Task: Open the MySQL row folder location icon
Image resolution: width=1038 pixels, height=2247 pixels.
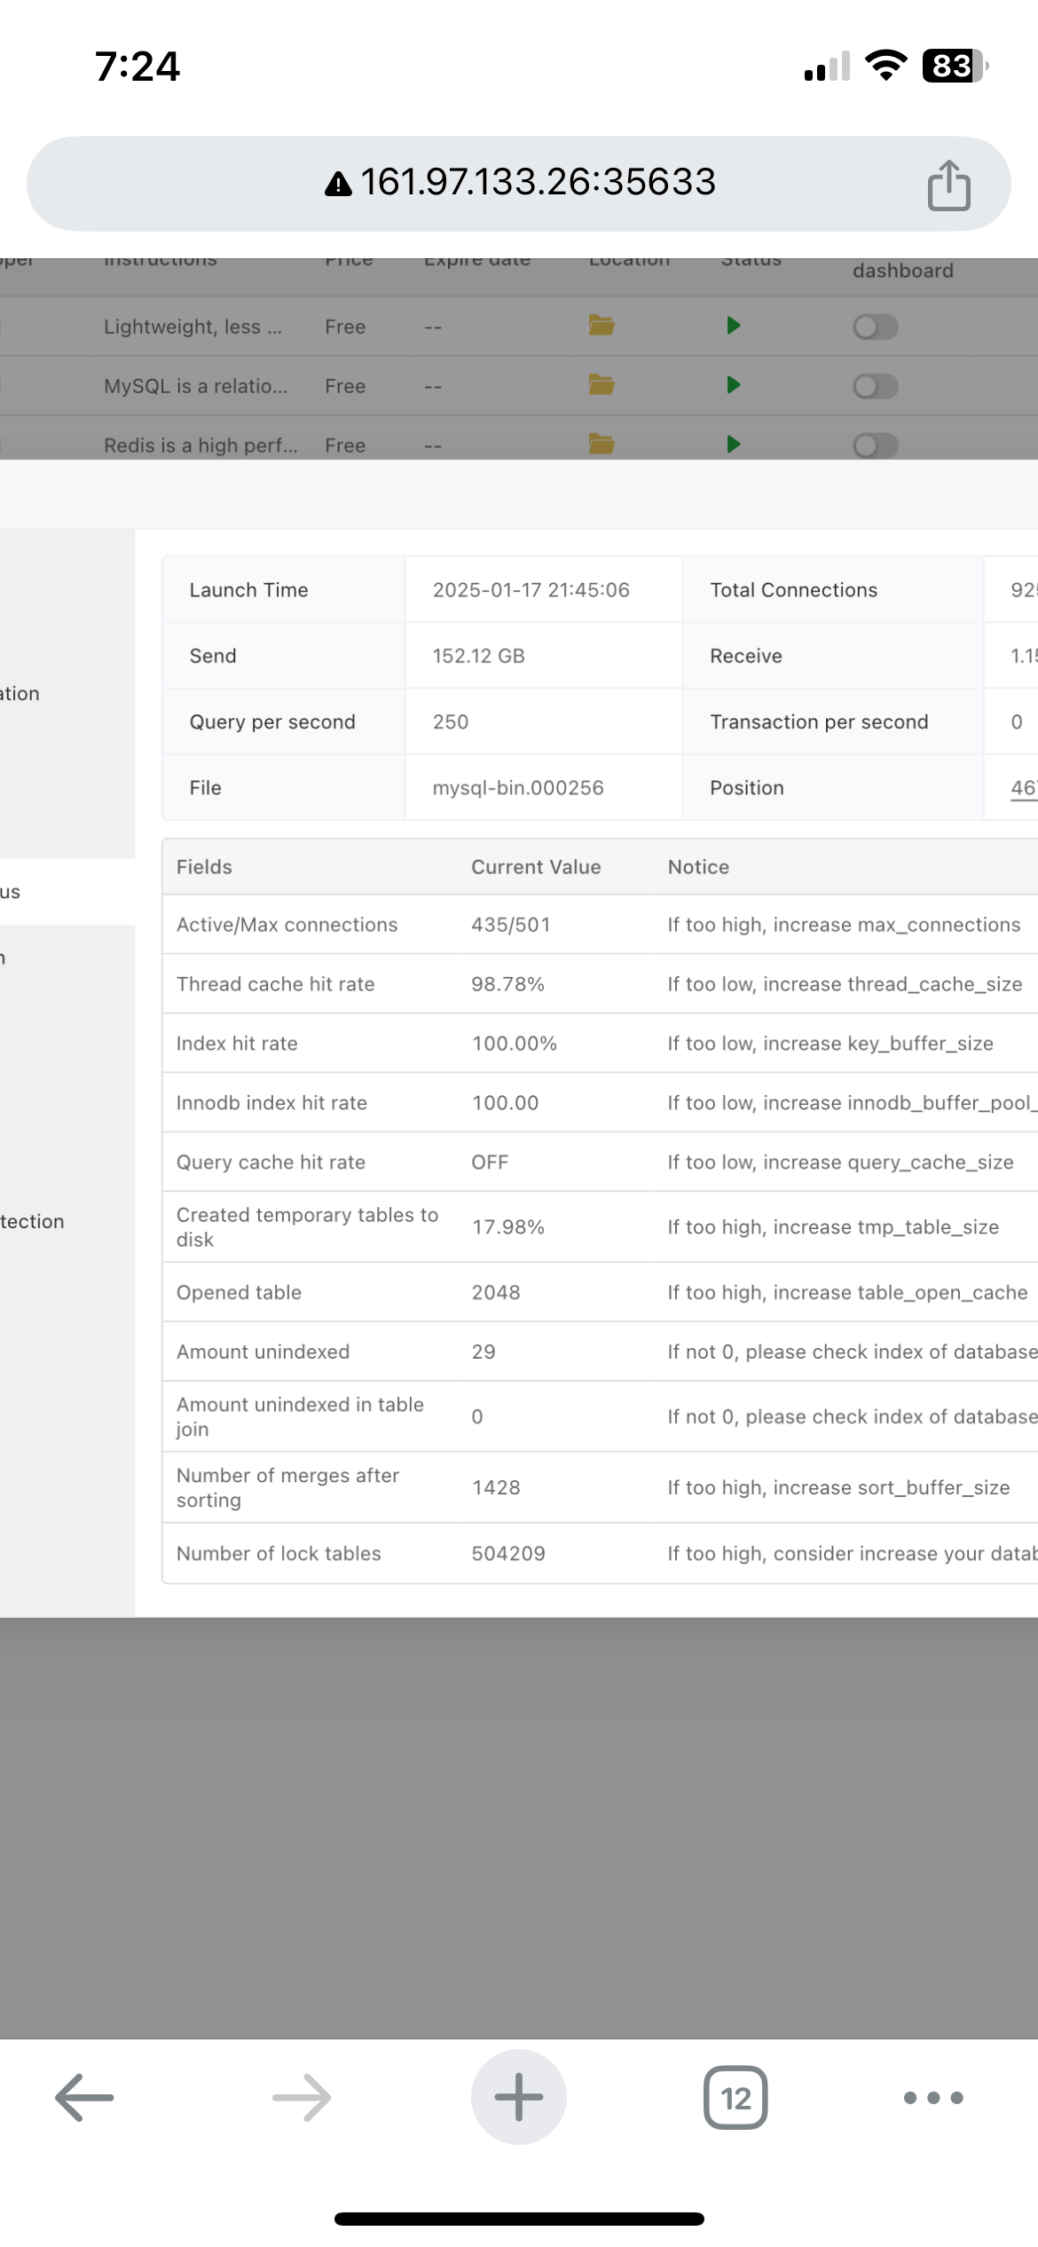Action: 602,385
